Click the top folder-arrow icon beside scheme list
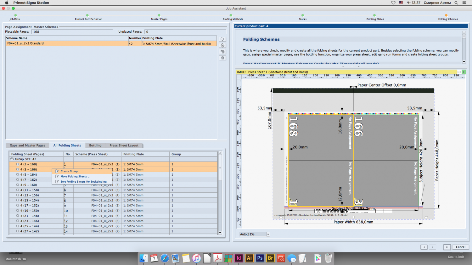The image size is (472, 265). click(222, 39)
